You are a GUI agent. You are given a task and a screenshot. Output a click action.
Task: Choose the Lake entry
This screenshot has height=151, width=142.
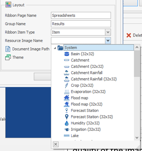pyautogui.click(x=75, y=136)
